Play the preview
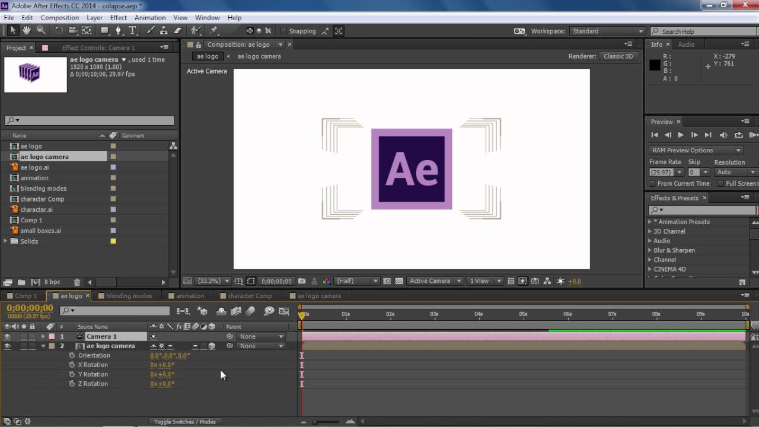Image resolution: width=759 pixels, height=427 pixels. point(681,135)
